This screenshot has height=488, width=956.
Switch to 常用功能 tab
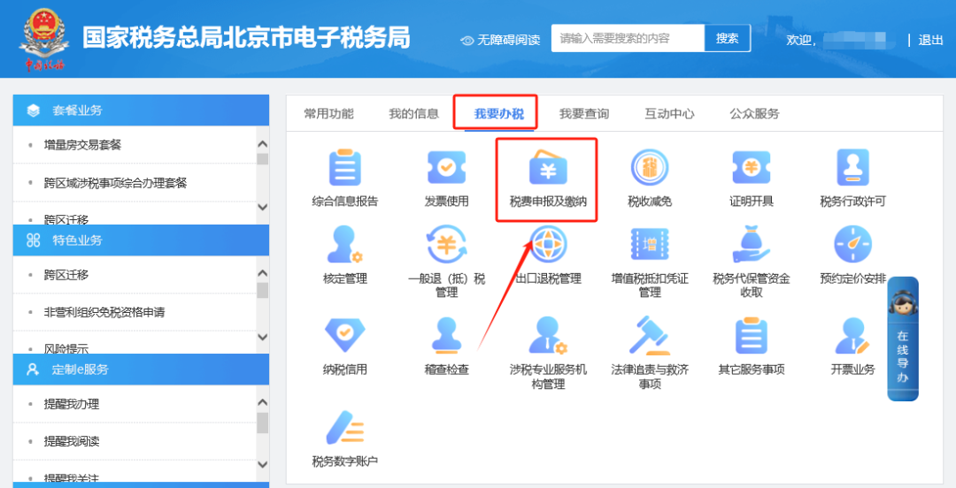click(328, 113)
